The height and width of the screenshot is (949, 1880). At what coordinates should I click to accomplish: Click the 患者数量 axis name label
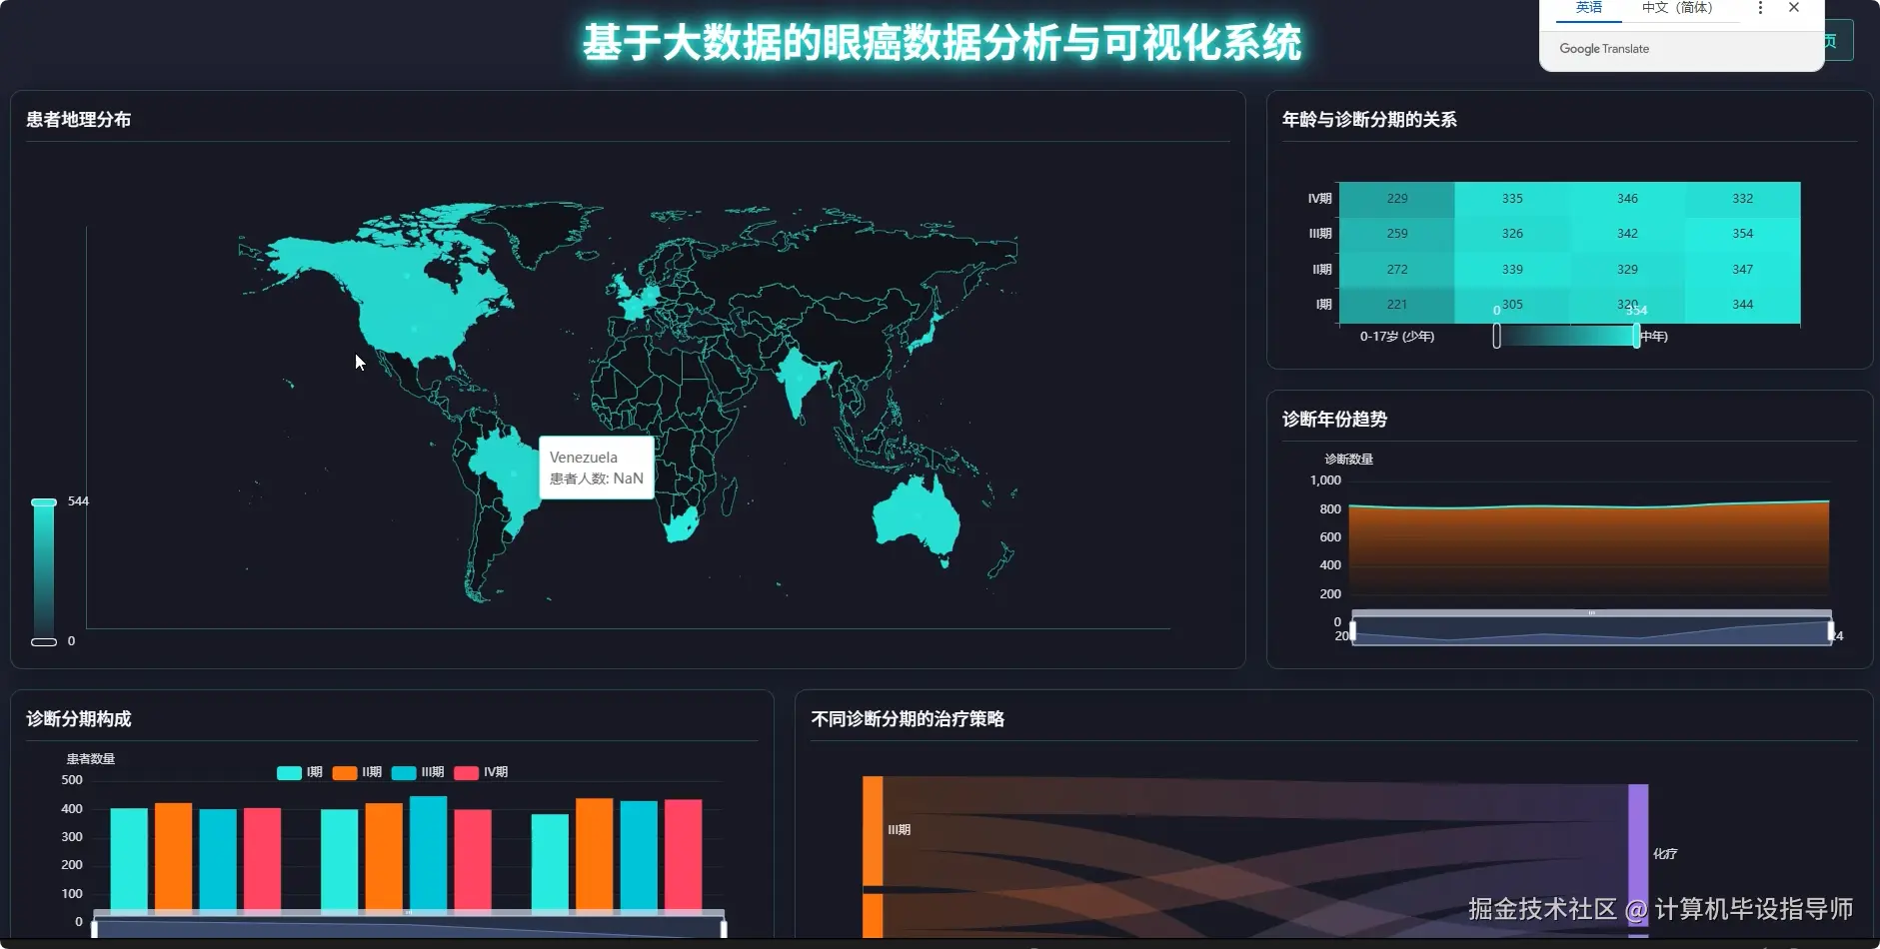(91, 759)
